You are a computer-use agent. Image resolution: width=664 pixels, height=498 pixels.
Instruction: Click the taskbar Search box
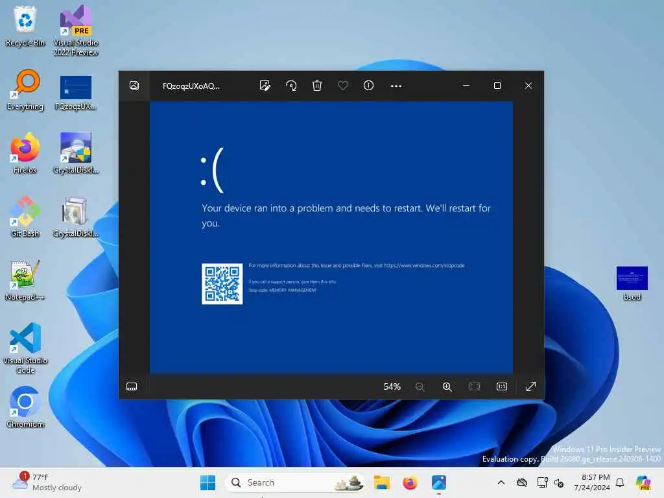click(x=295, y=482)
